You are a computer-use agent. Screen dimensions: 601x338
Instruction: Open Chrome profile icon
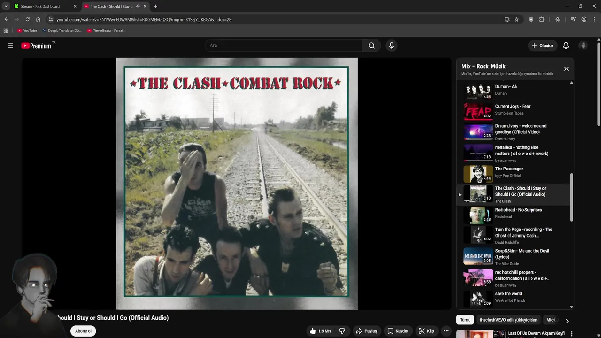584,19
